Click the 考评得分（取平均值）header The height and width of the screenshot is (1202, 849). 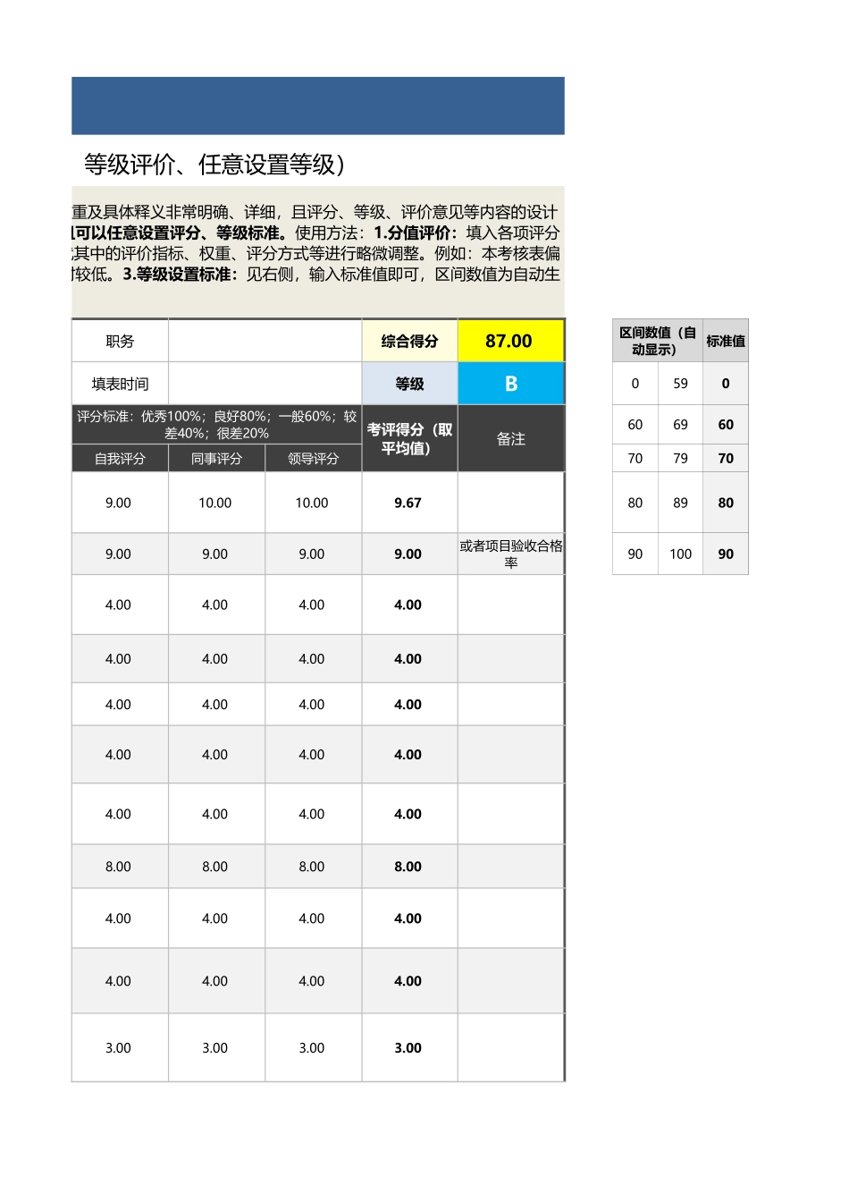410,438
